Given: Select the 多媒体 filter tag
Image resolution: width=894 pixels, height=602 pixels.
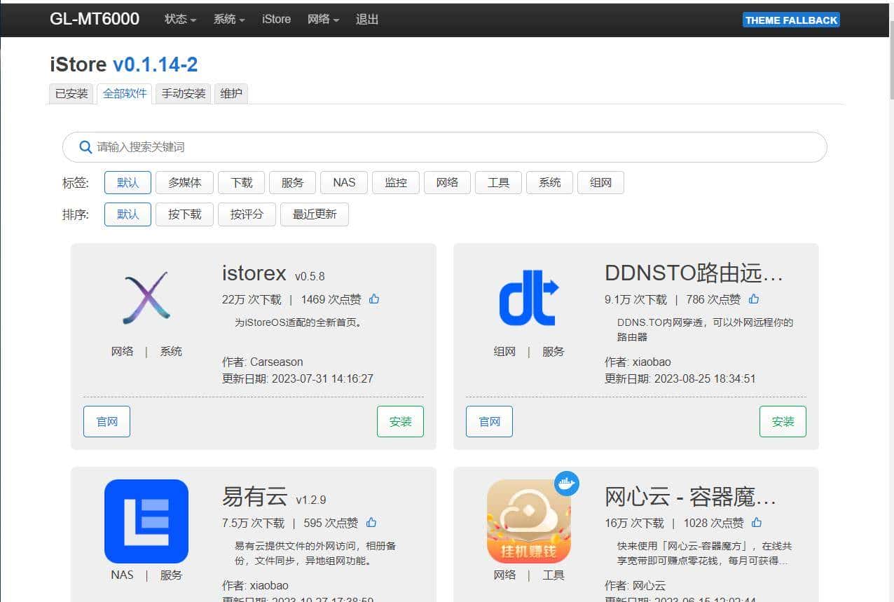Looking at the screenshot, I should (x=184, y=182).
